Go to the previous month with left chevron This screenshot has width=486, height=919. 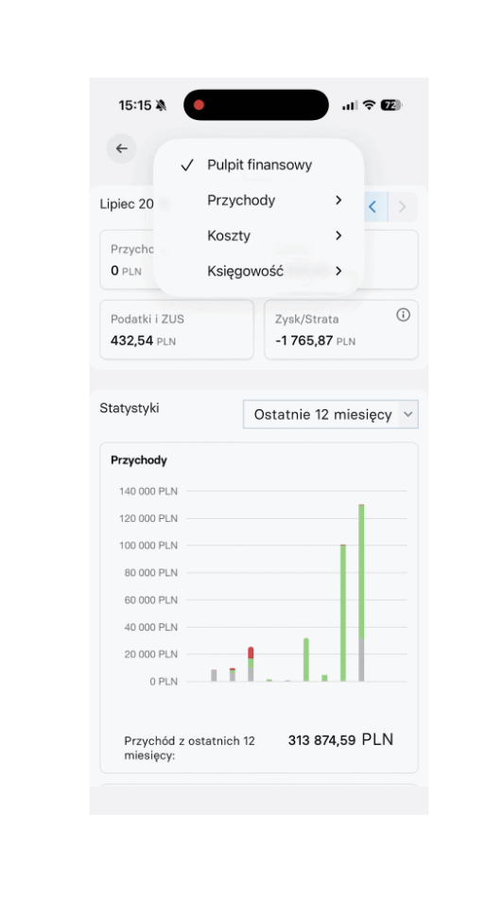coord(373,207)
